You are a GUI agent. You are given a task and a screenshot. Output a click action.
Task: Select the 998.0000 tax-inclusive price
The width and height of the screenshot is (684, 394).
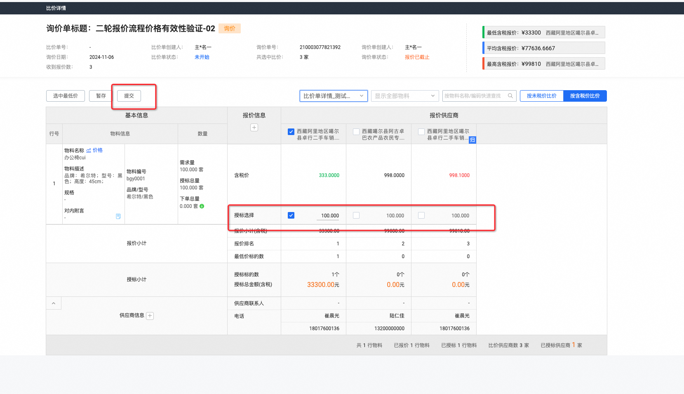click(394, 175)
